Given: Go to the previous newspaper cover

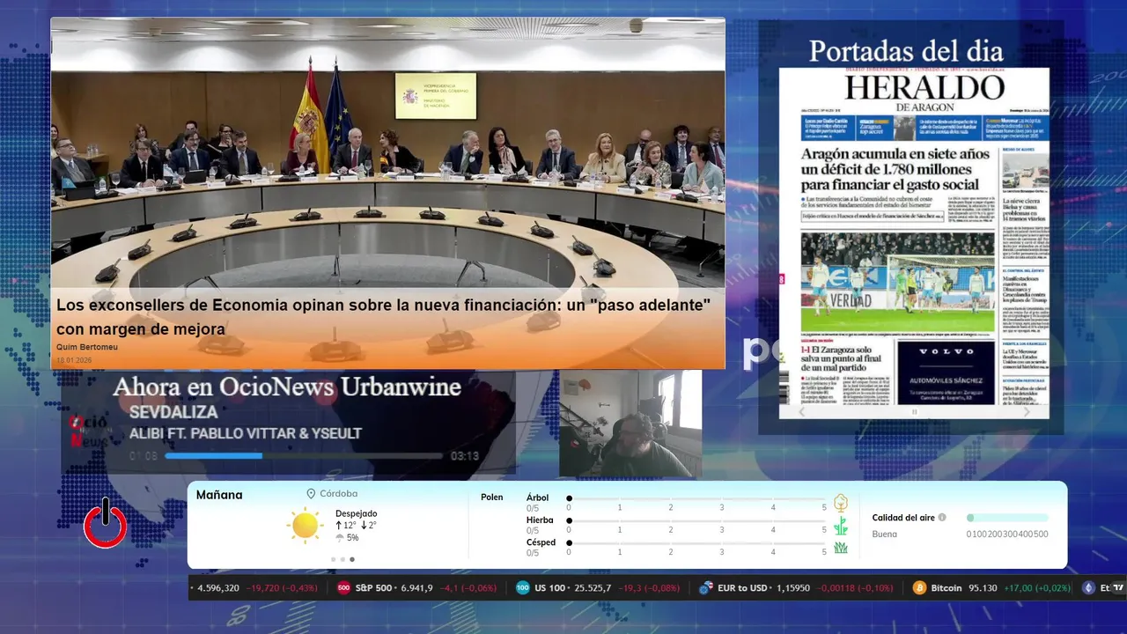Looking at the screenshot, I should [801, 411].
